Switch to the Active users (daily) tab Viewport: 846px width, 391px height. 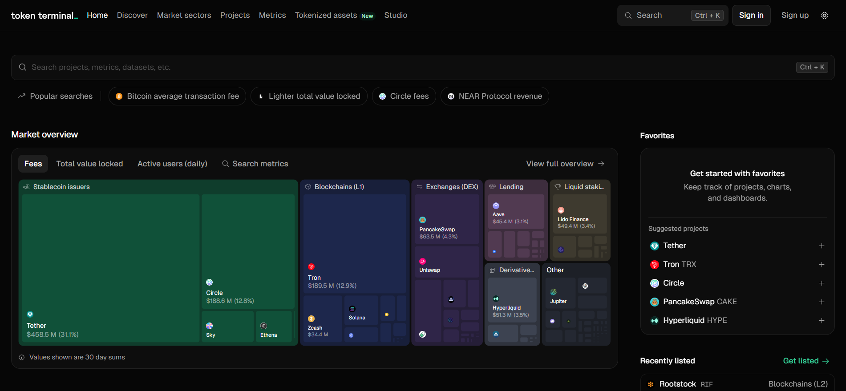(x=172, y=164)
